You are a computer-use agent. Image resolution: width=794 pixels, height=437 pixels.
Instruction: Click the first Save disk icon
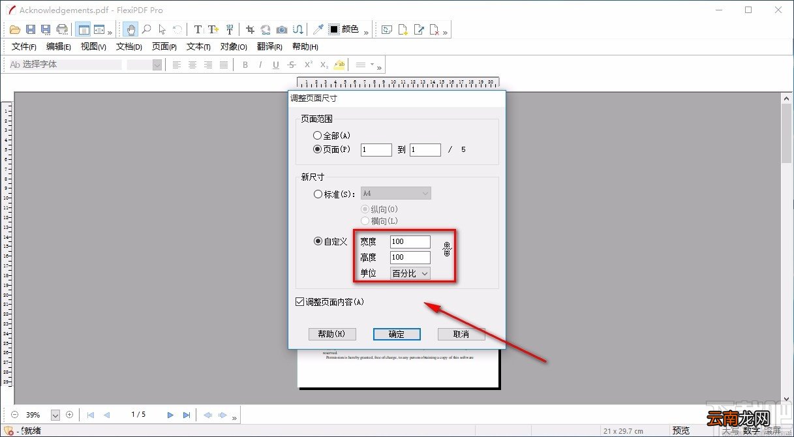31,29
